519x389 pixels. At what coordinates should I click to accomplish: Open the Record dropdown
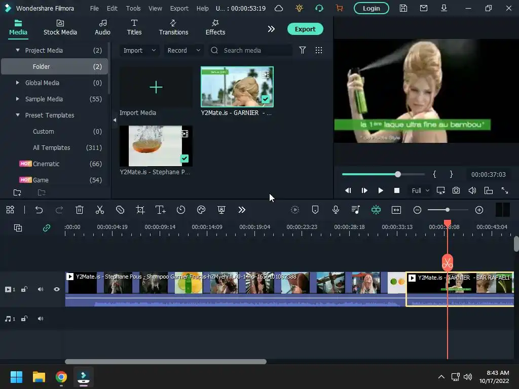[183, 50]
